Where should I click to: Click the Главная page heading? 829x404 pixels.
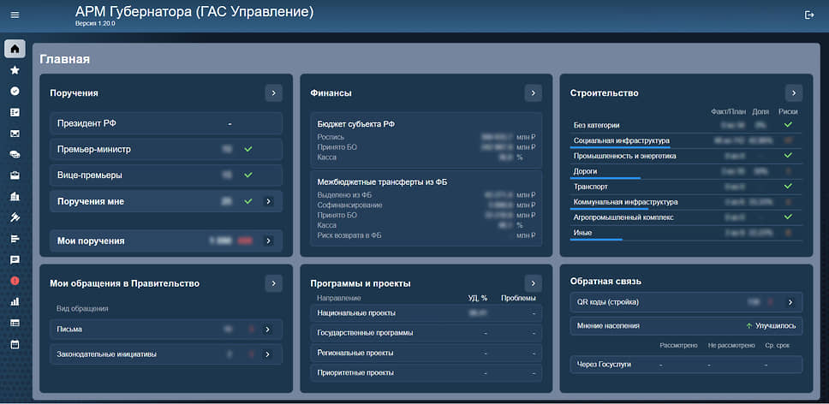pyautogui.click(x=64, y=59)
